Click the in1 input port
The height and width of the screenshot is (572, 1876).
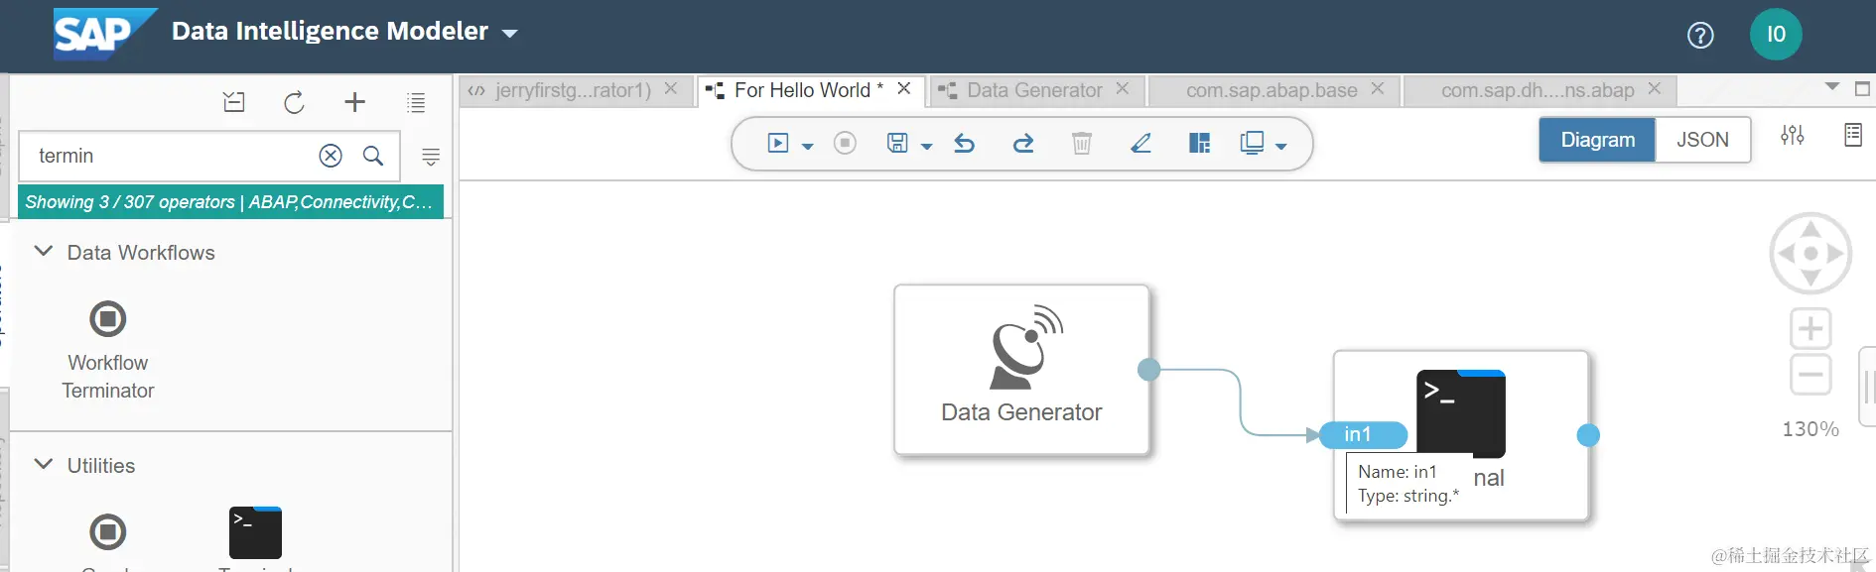1364,434
